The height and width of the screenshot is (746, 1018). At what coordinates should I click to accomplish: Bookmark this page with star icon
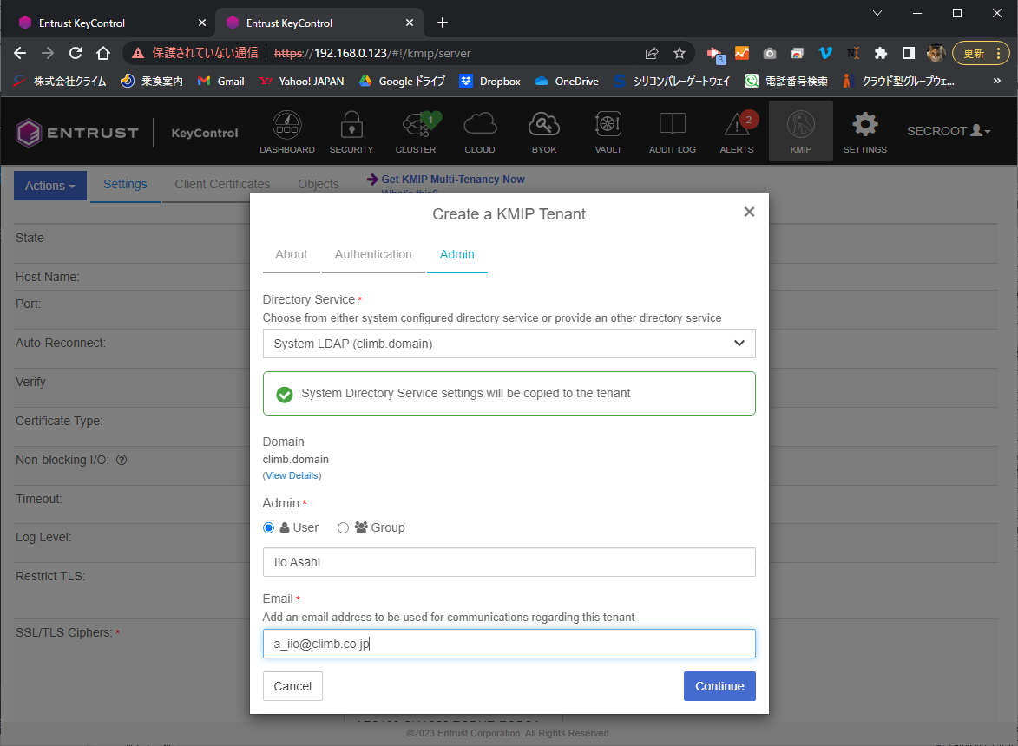coord(679,53)
